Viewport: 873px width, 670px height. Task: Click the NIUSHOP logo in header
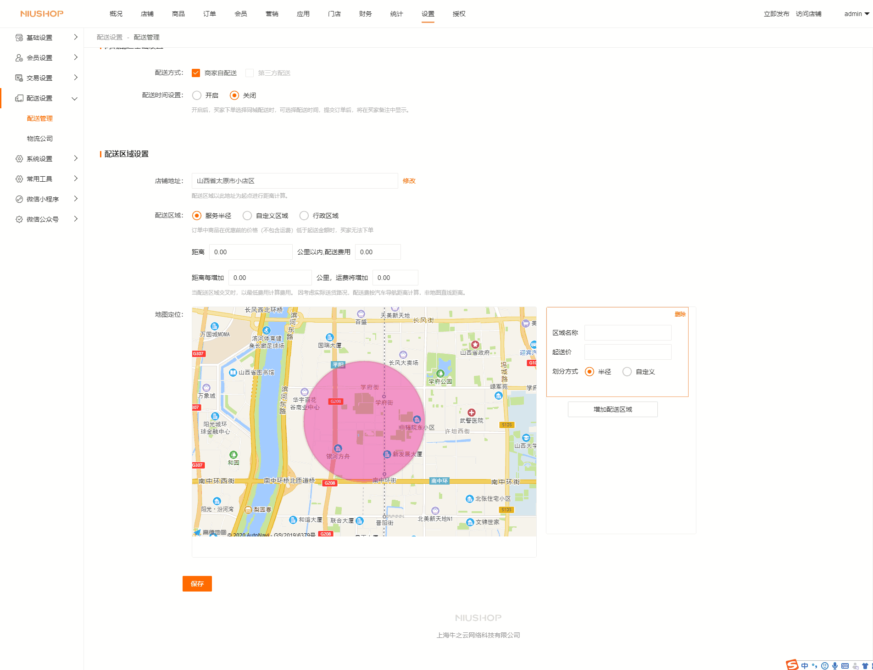pyautogui.click(x=42, y=14)
